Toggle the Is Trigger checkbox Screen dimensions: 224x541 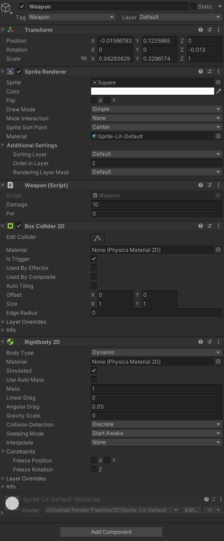(x=94, y=259)
